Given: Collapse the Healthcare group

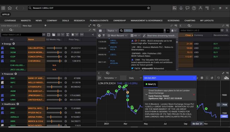Looking at the screenshot, I should coord(2,104).
